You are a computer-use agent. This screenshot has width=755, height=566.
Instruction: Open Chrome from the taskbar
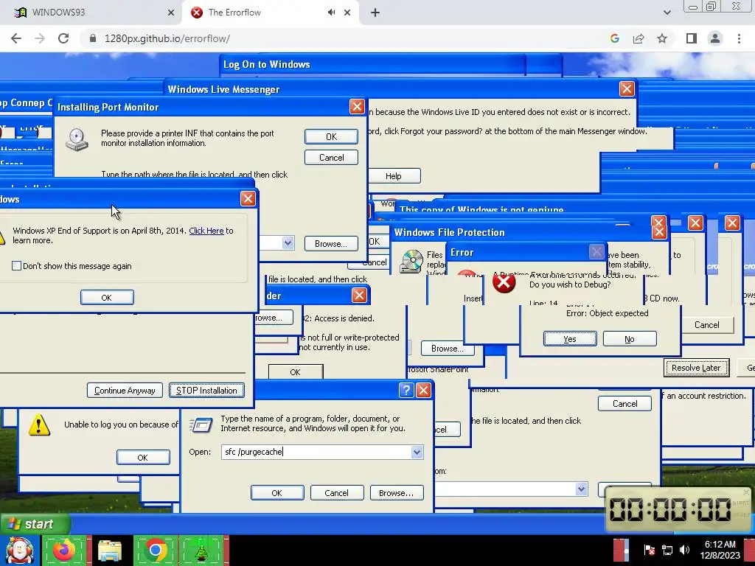coord(155,551)
